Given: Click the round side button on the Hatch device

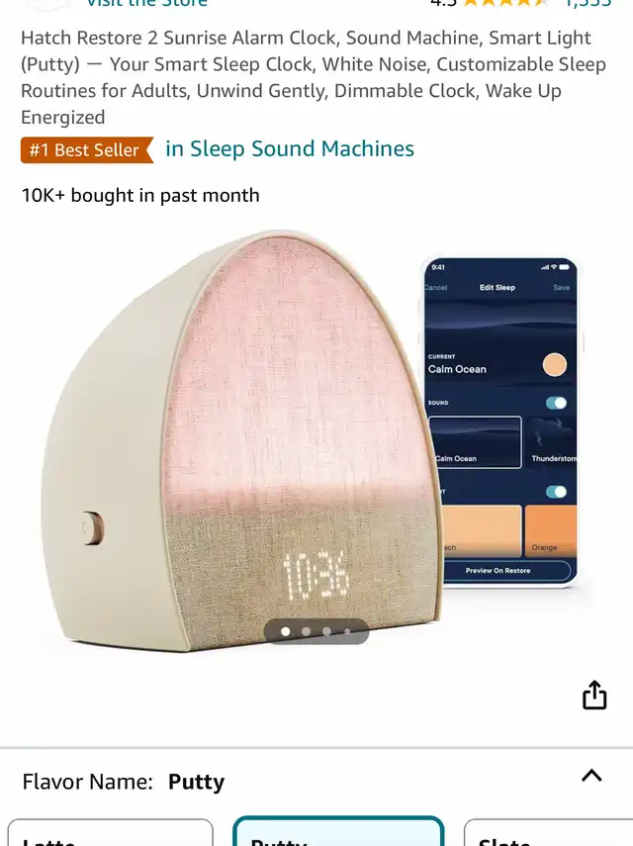Looking at the screenshot, I should click(x=92, y=527).
